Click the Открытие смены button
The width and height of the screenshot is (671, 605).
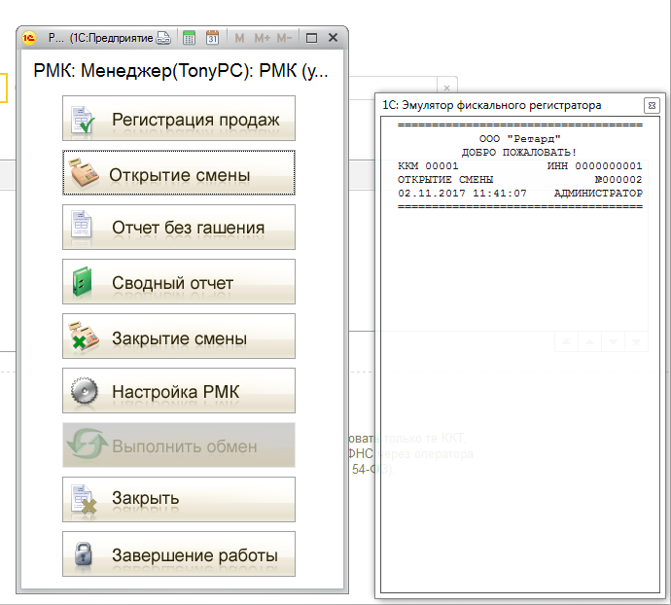179,172
